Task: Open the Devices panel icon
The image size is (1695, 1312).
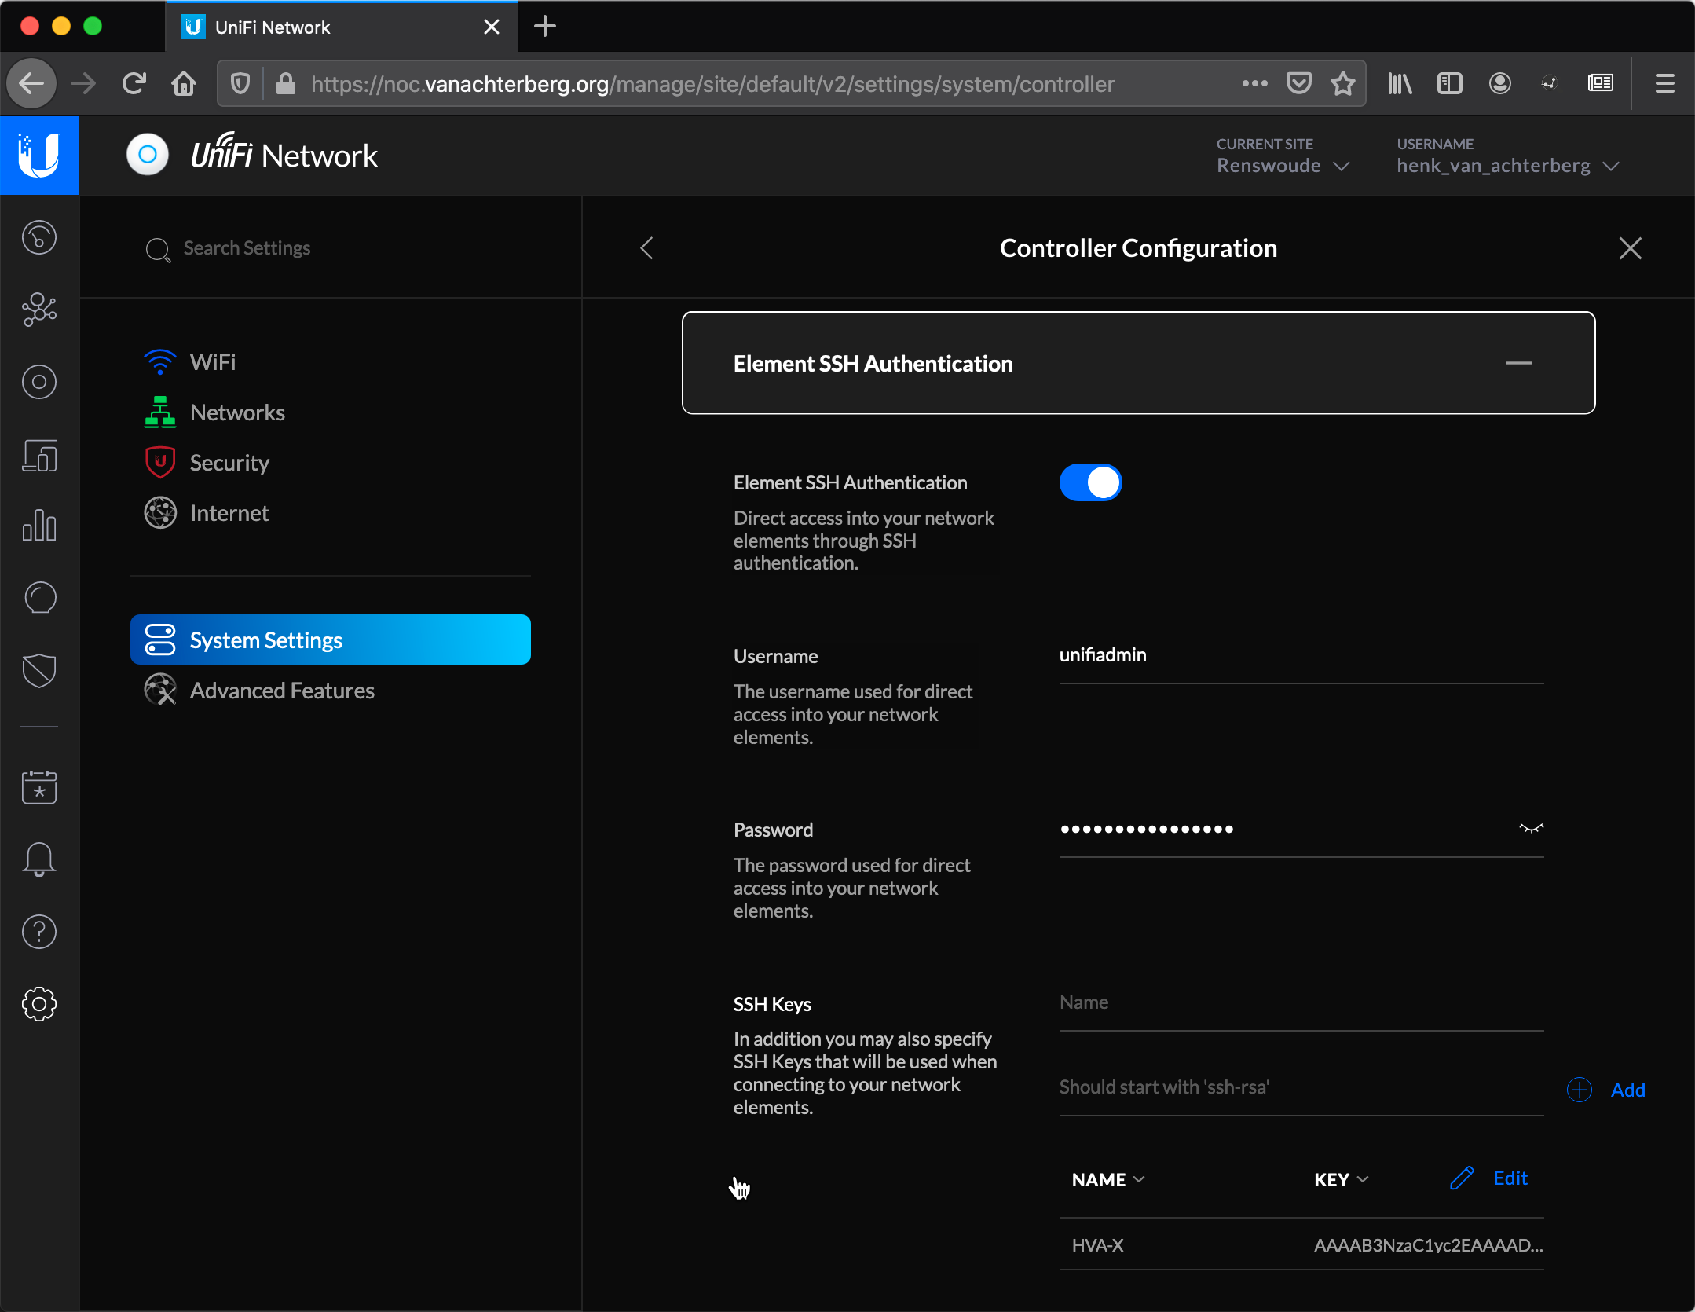Action: point(38,456)
